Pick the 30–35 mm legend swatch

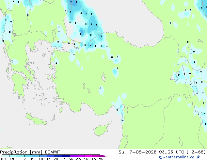point(73,156)
